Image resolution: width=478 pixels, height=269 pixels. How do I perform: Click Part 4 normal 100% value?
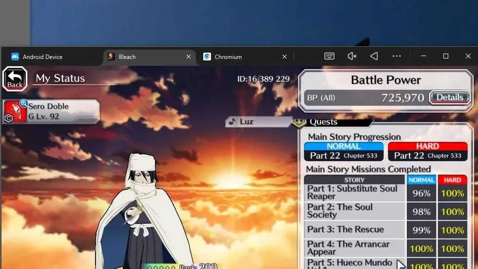421,249
